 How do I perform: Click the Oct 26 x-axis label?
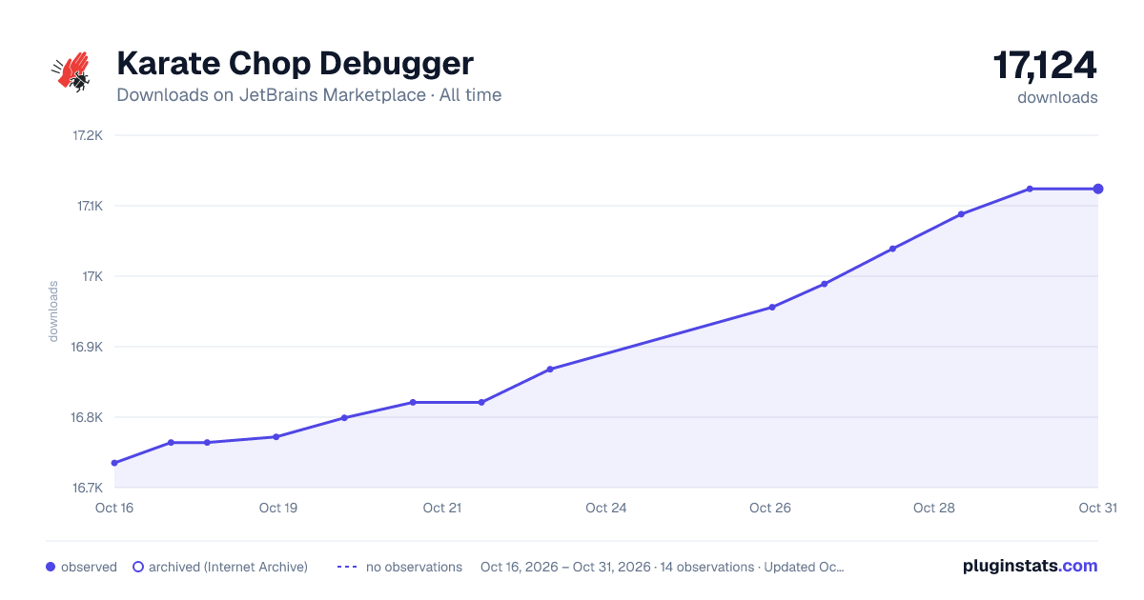coord(770,508)
